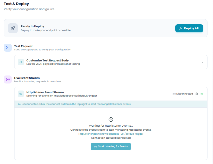Click the Live Event Stream section heading
213x164 pixels.
(x=27, y=78)
